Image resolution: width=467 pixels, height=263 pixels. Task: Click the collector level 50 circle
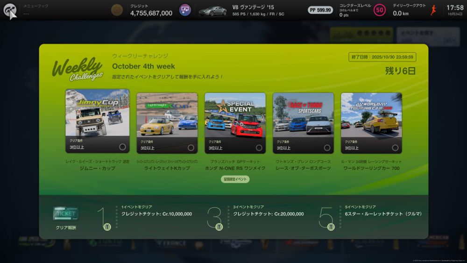379,10
